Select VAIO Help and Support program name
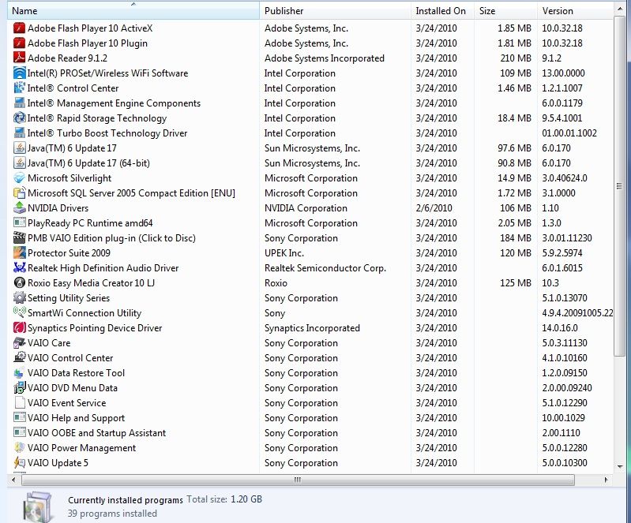The width and height of the screenshot is (631, 523). point(76,418)
